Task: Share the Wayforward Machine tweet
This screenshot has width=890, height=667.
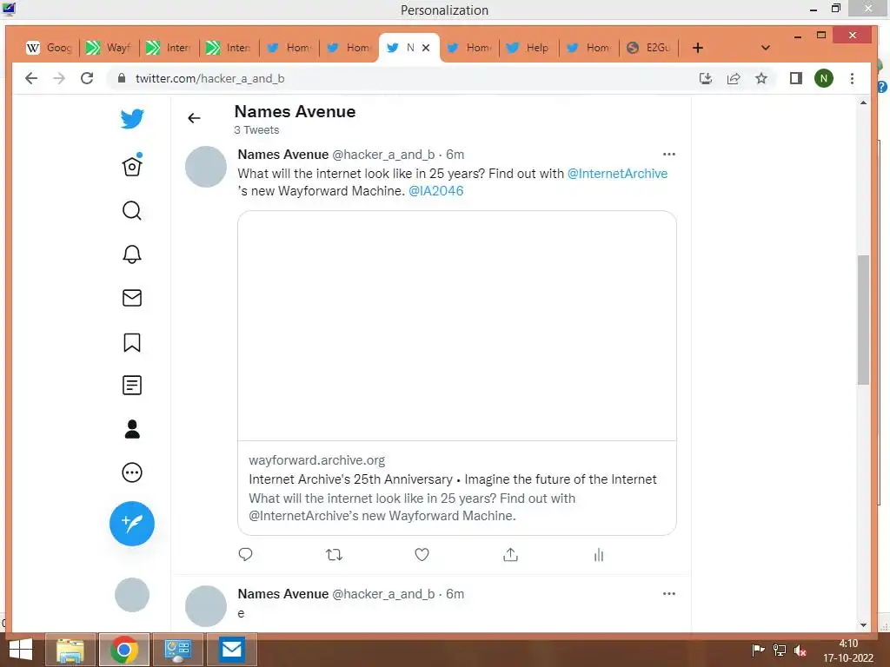Action: pyautogui.click(x=510, y=554)
